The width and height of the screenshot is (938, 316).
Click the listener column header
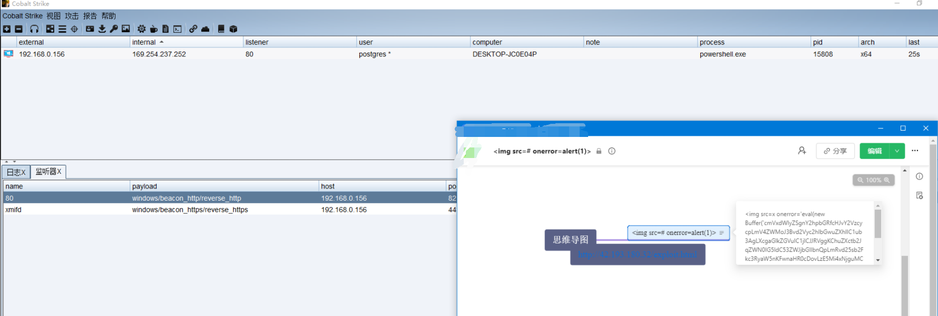click(x=299, y=42)
